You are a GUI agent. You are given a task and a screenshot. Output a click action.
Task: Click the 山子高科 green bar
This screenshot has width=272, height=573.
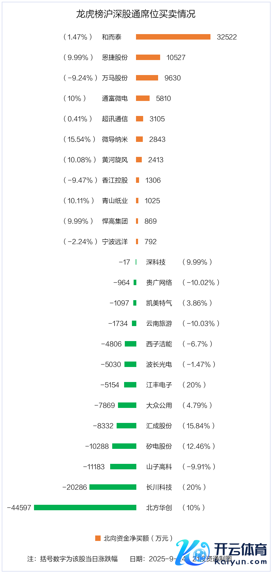[x=123, y=467]
